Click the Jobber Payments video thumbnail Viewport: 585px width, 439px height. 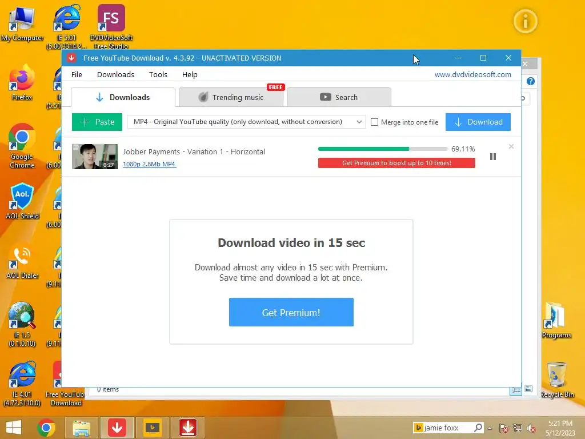[x=95, y=157]
